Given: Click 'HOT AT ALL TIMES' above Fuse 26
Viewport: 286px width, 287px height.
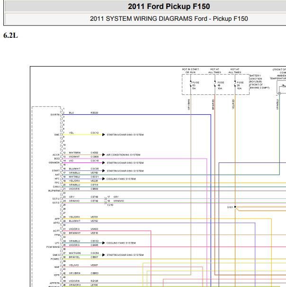Looking at the screenshot, I should pyautogui.click(x=234, y=71).
